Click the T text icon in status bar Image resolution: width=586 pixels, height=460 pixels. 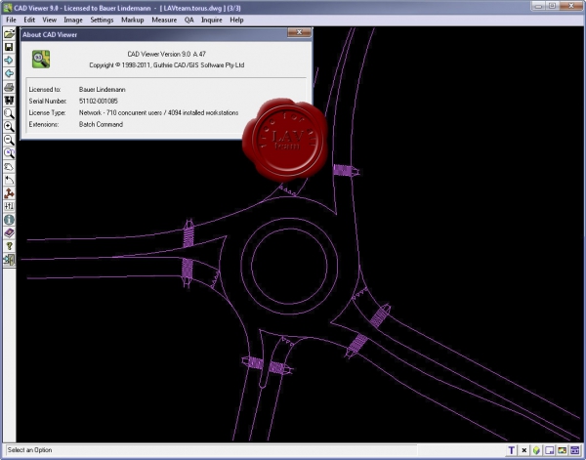[x=511, y=450]
